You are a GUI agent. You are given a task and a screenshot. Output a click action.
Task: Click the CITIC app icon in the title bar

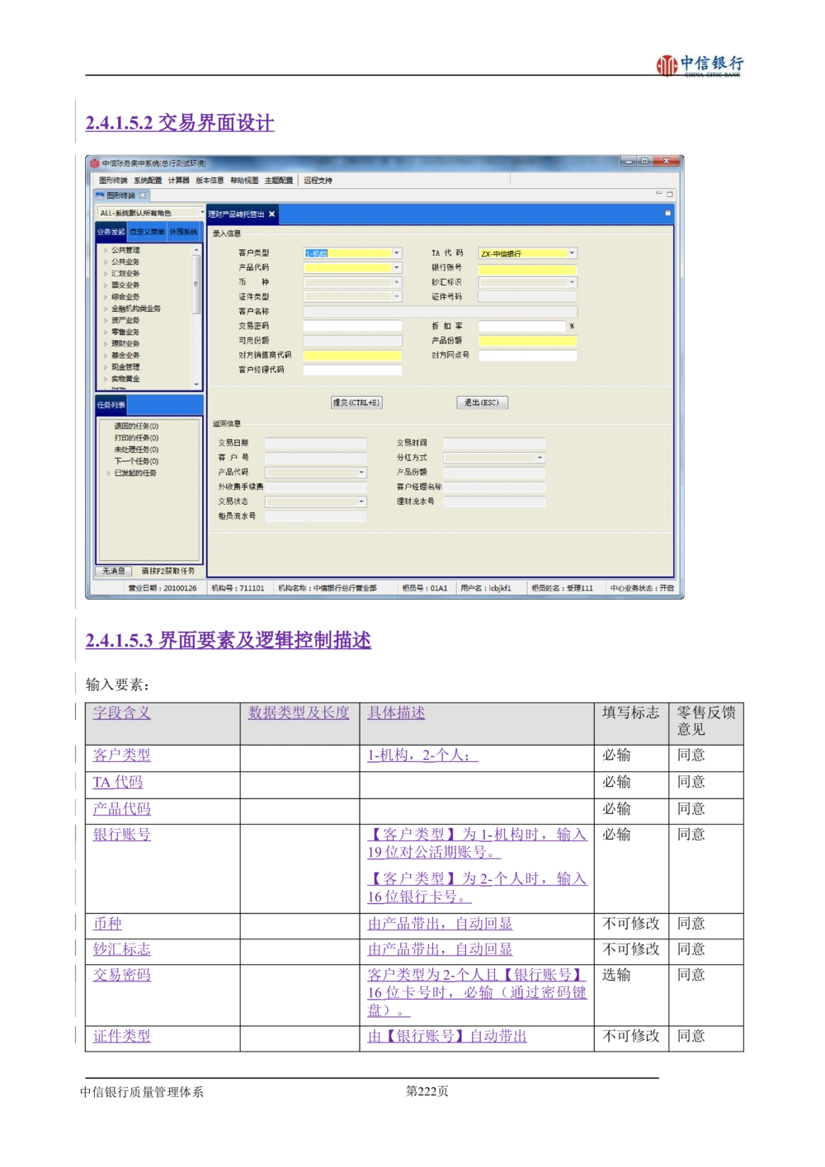coord(95,163)
